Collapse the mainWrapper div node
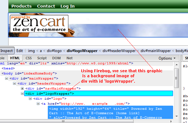The image size is (188, 123). point(6,79)
